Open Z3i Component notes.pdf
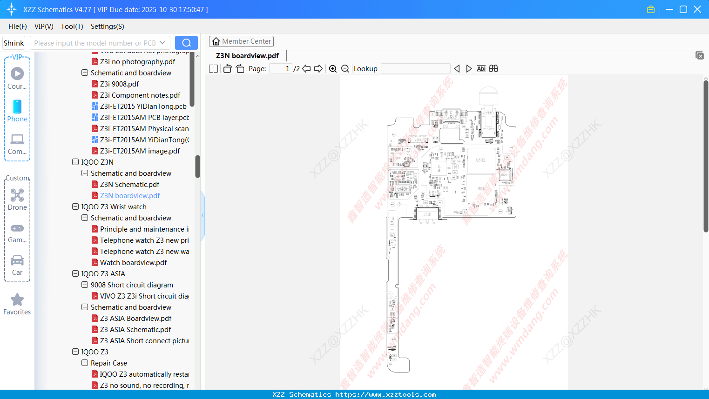The image size is (709, 399). pyautogui.click(x=140, y=95)
